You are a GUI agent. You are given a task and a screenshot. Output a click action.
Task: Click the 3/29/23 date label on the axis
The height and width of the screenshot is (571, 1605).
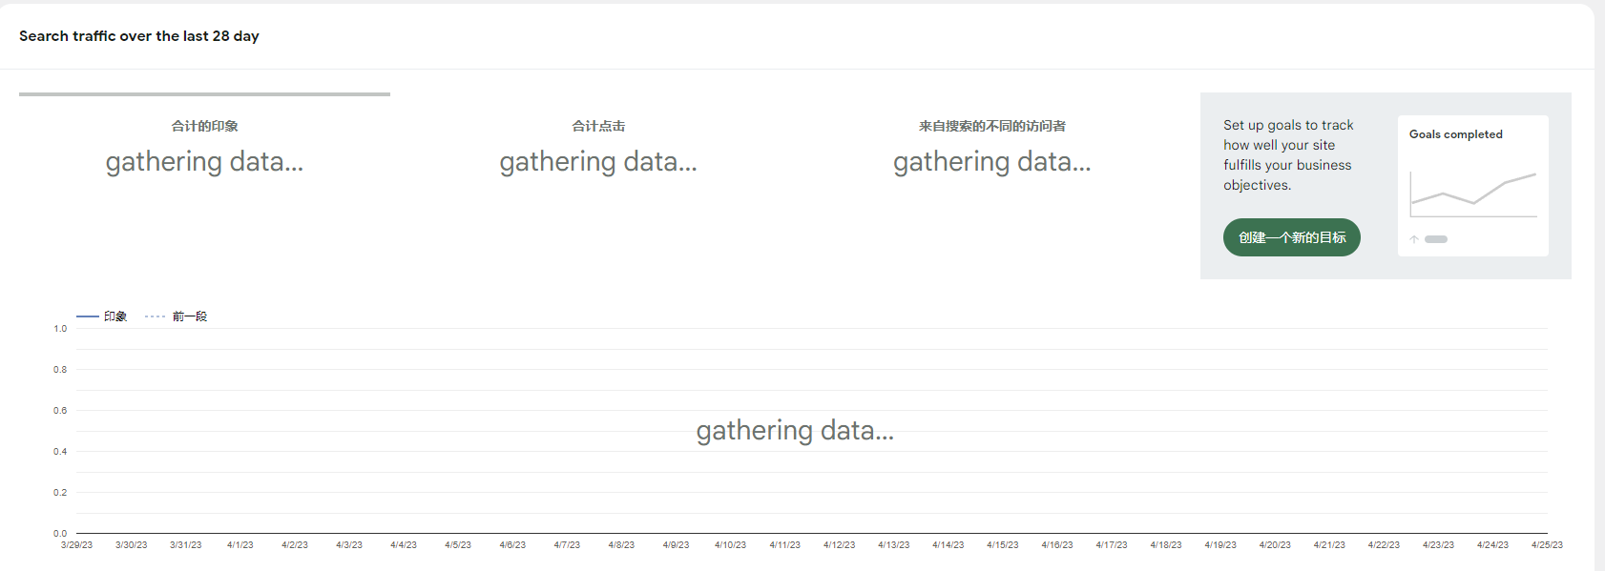coord(77,545)
